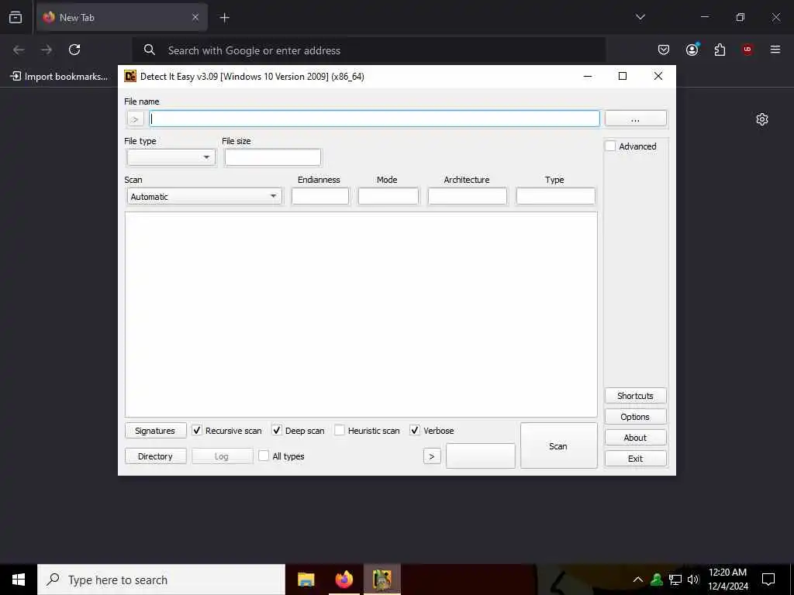794x595 pixels.
Task: Enable the All types checkbox
Action: point(264,456)
